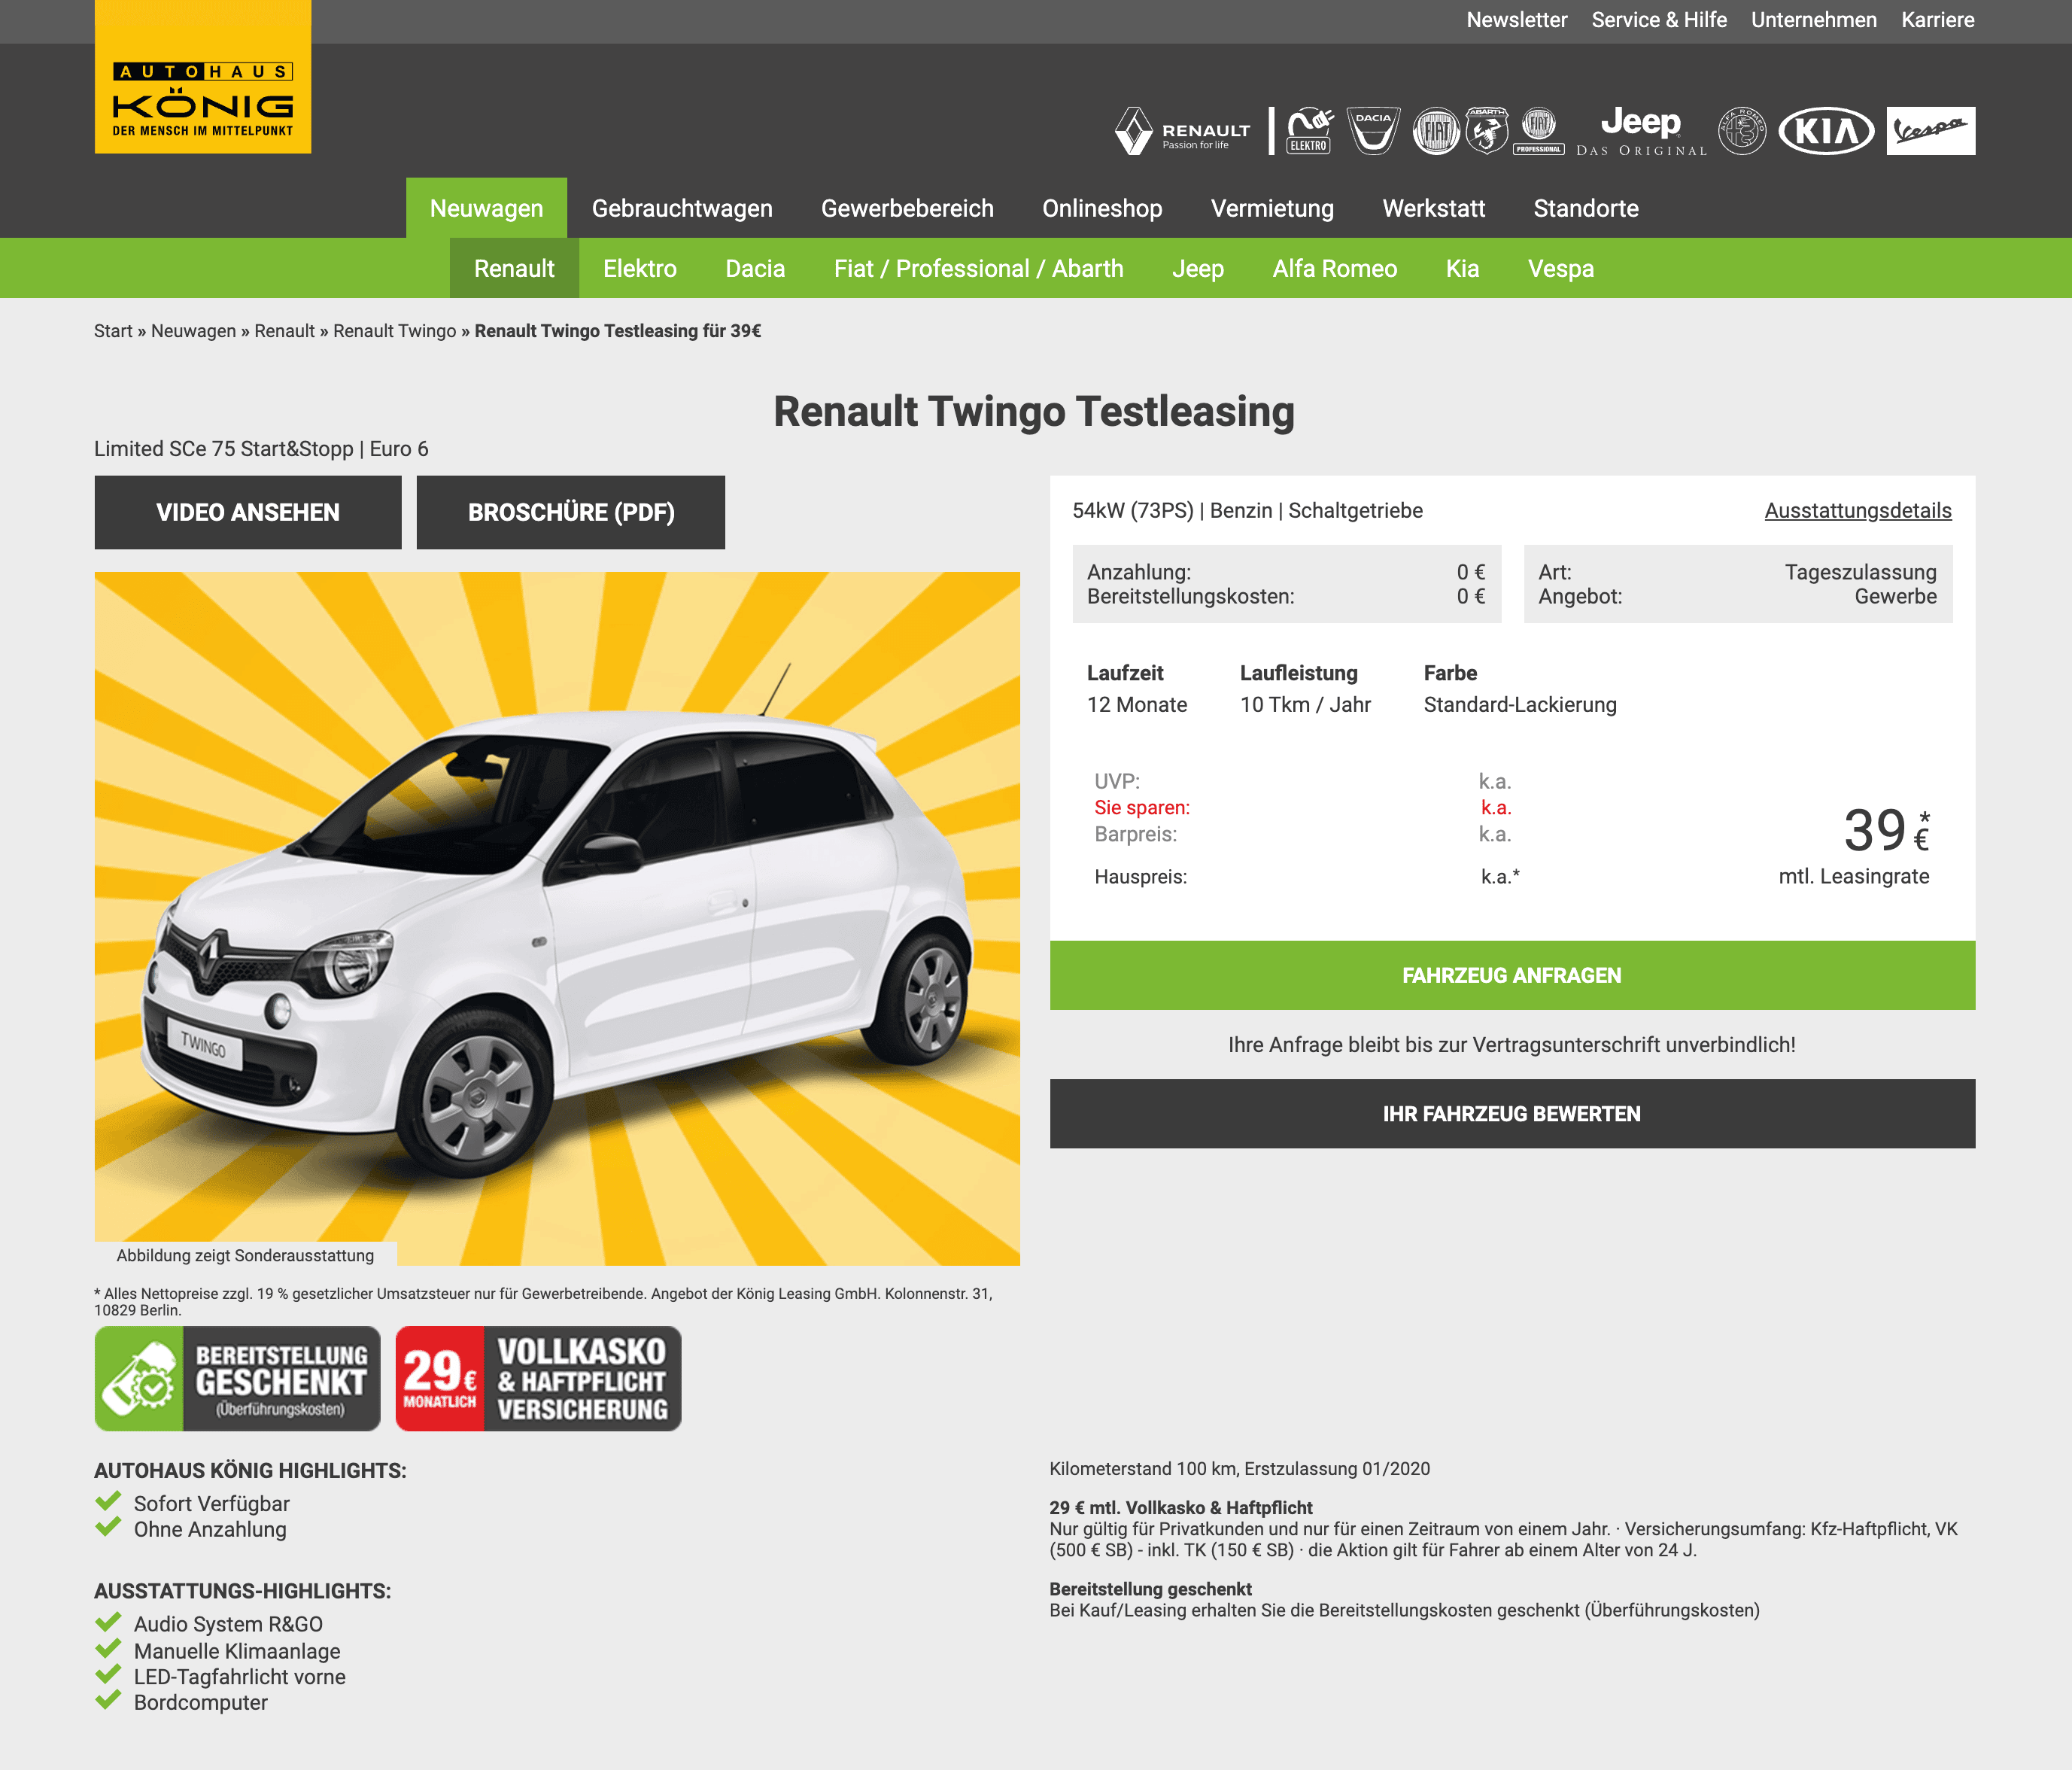This screenshot has height=1770, width=2072.
Task: Open Service & Hilfe link
Action: (x=1659, y=20)
